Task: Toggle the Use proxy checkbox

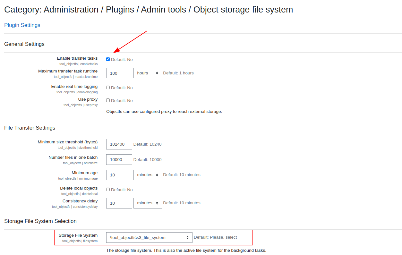Action: tap(108, 100)
